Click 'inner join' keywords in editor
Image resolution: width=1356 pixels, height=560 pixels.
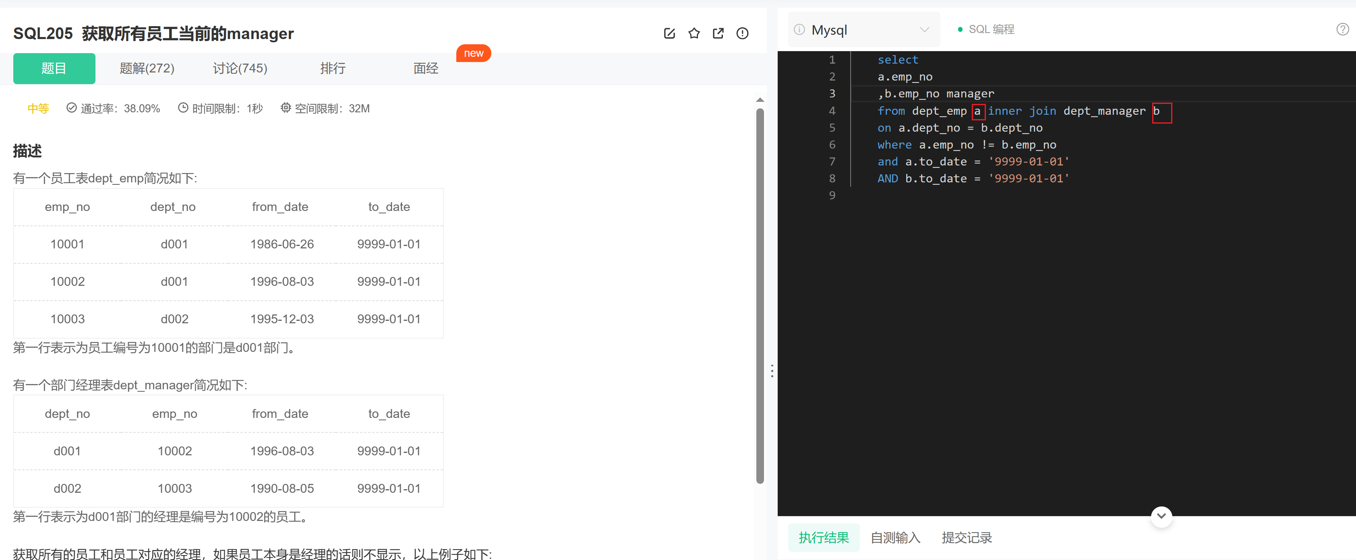[1022, 111]
